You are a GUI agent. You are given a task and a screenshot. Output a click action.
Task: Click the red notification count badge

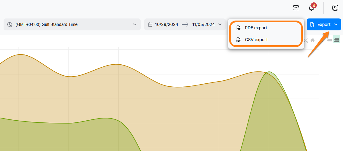pyautogui.click(x=313, y=5)
